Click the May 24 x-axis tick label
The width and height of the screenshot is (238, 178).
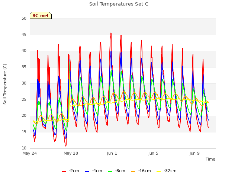coord(30,153)
